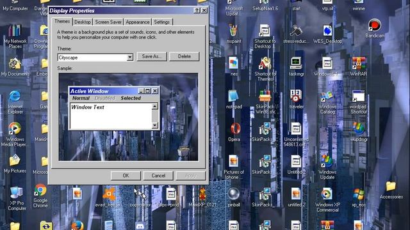
Task: Select the notepad icon
Action: click(233, 100)
